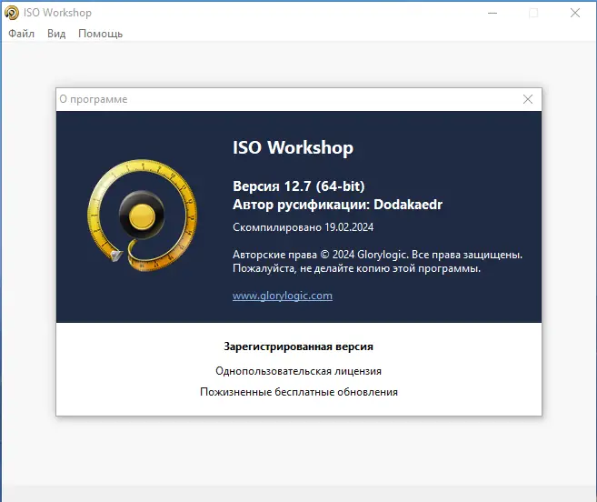Click the О программе dialog title
Image resolution: width=597 pixels, height=502 pixels.
pyautogui.click(x=94, y=99)
